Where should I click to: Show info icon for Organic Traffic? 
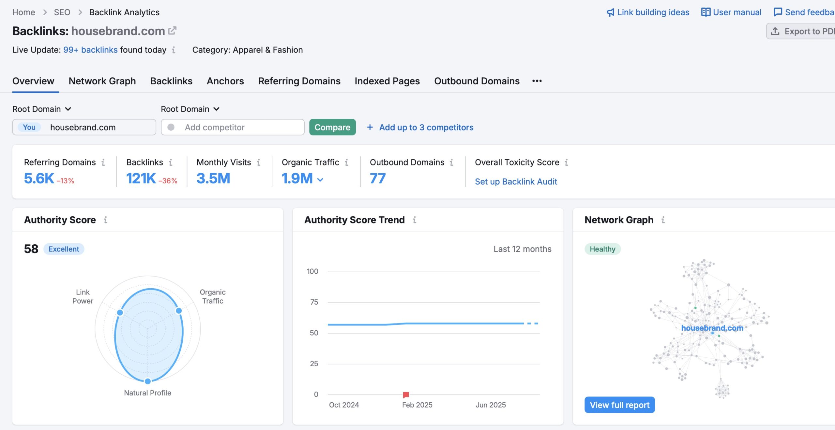click(346, 162)
